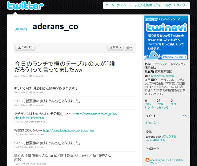Click the twinaviへGo! button
Viewport: 197px width, 166px height.
click(x=175, y=57)
